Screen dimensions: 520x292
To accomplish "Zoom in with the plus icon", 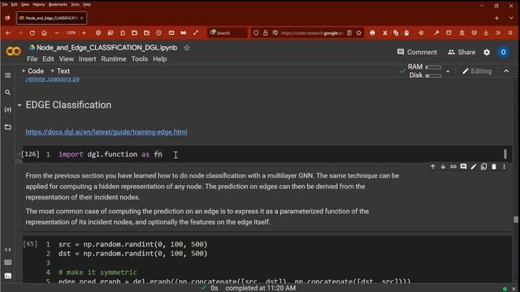I will pos(84,32).
